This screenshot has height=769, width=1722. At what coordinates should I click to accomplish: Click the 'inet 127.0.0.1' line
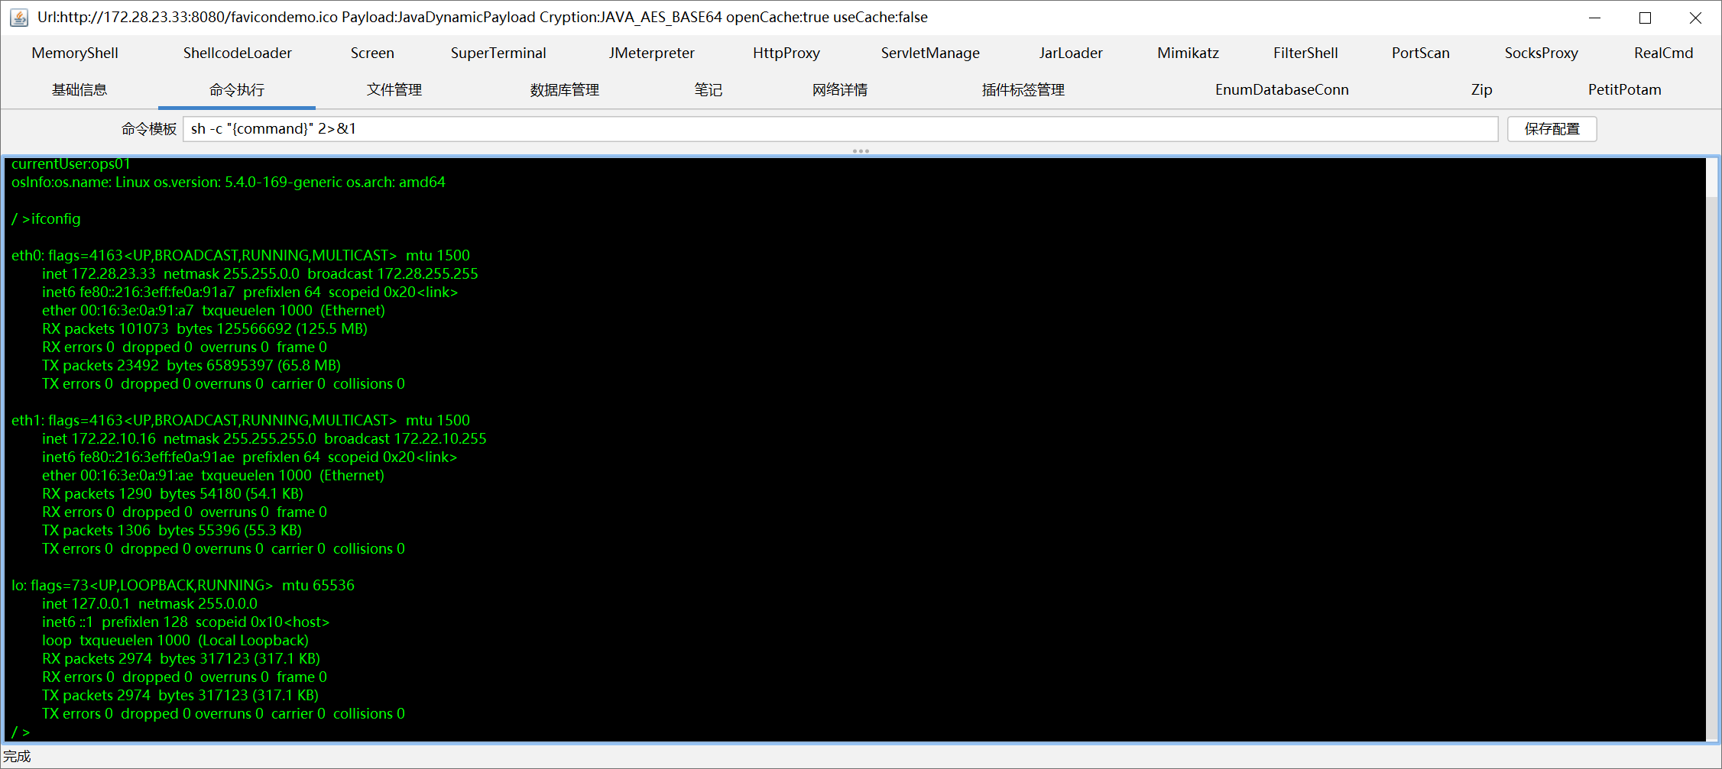click(150, 603)
